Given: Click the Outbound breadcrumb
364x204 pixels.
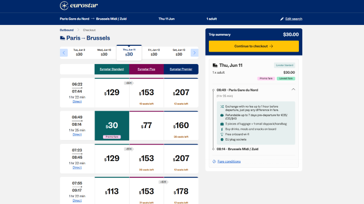Looking at the screenshot, I should (67, 30).
